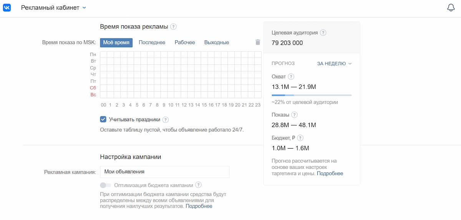The height and width of the screenshot is (220, 461).
Task: Open the notifications bell
Action: pos(451,8)
